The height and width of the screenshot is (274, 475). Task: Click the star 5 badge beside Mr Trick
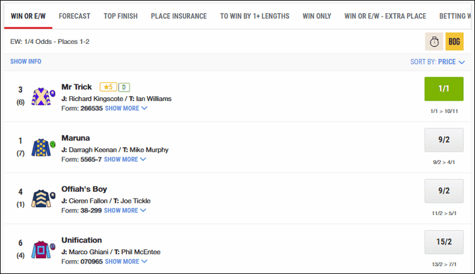click(107, 87)
